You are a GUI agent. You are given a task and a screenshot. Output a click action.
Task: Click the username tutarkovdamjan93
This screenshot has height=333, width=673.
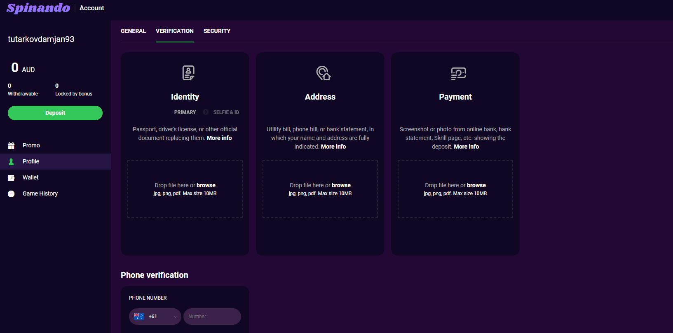(41, 39)
